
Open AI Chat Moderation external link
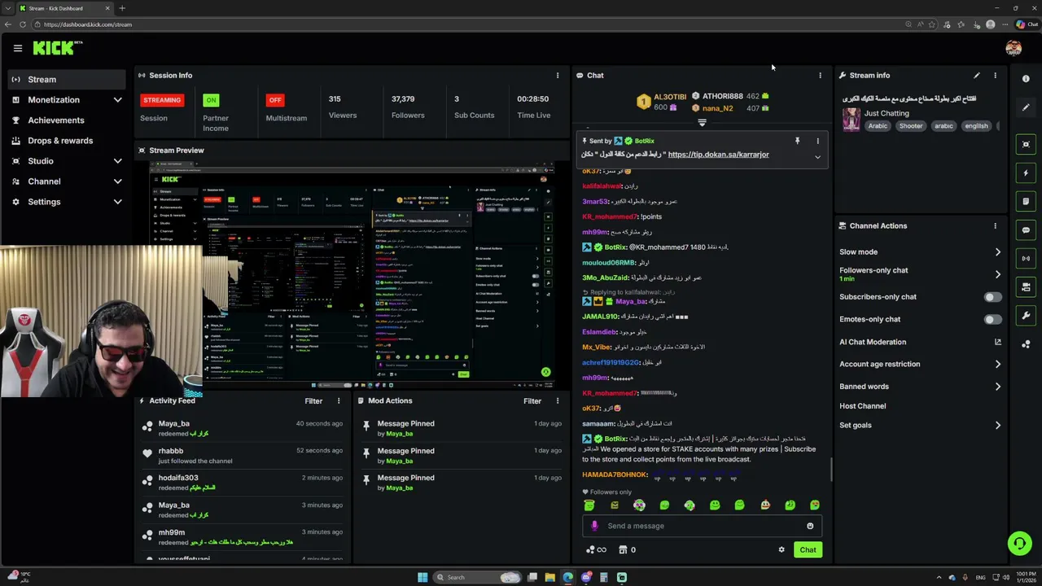click(x=997, y=342)
